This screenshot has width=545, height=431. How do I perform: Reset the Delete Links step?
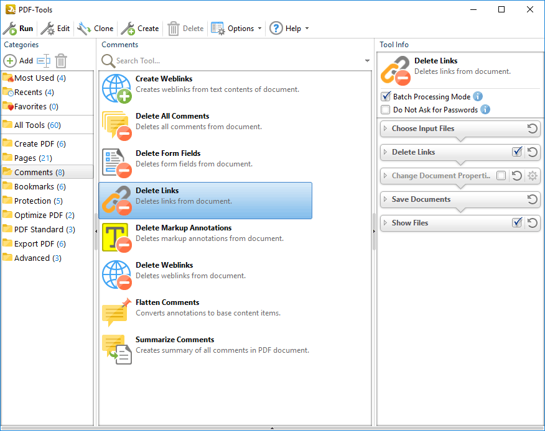[x=532, y=152]
